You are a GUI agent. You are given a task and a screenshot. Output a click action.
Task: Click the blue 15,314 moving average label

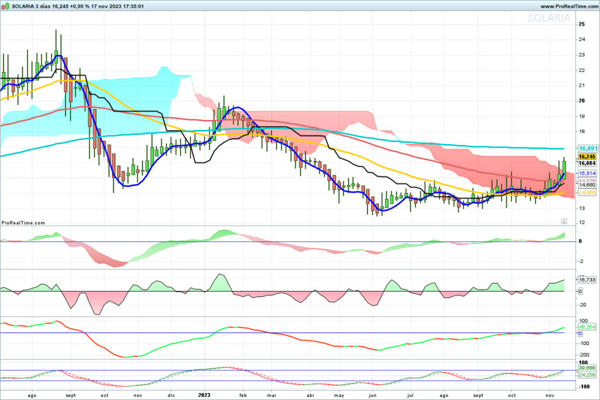coord(587,173)
